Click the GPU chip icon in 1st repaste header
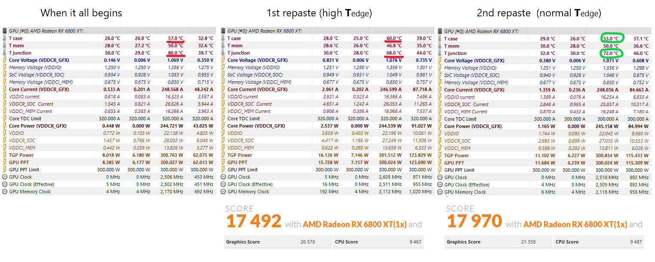 (223, 31)
